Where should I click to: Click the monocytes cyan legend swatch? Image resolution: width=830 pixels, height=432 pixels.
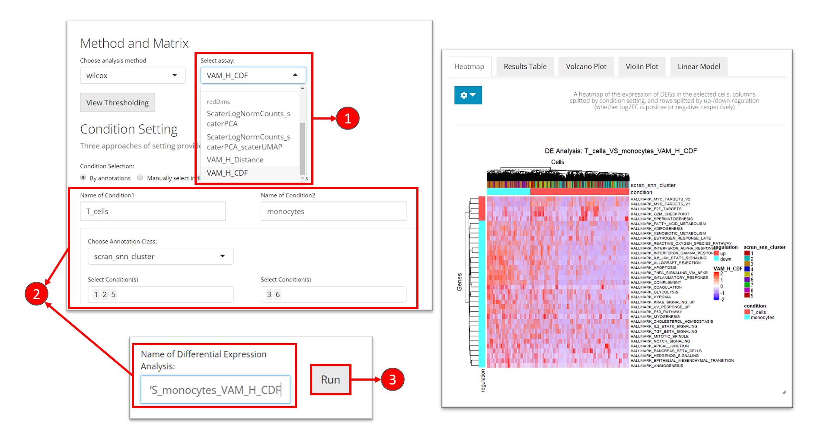click(747, 318)
